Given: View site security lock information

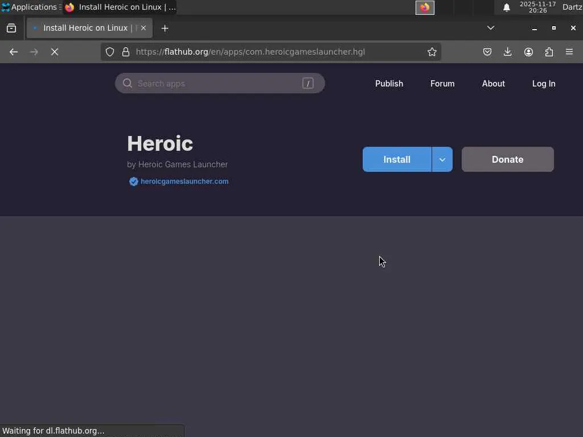Looking at the screenshot, I should click(126, 52).
